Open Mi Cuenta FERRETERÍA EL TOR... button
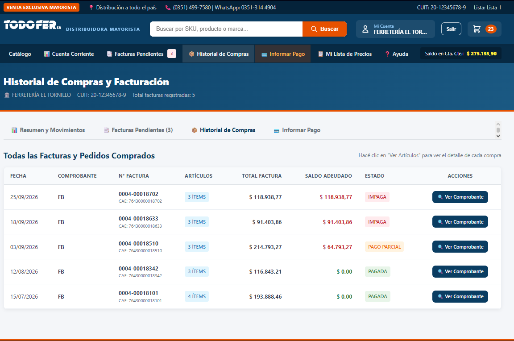This screenshot has height=341, width=514. tap(395, 29)
